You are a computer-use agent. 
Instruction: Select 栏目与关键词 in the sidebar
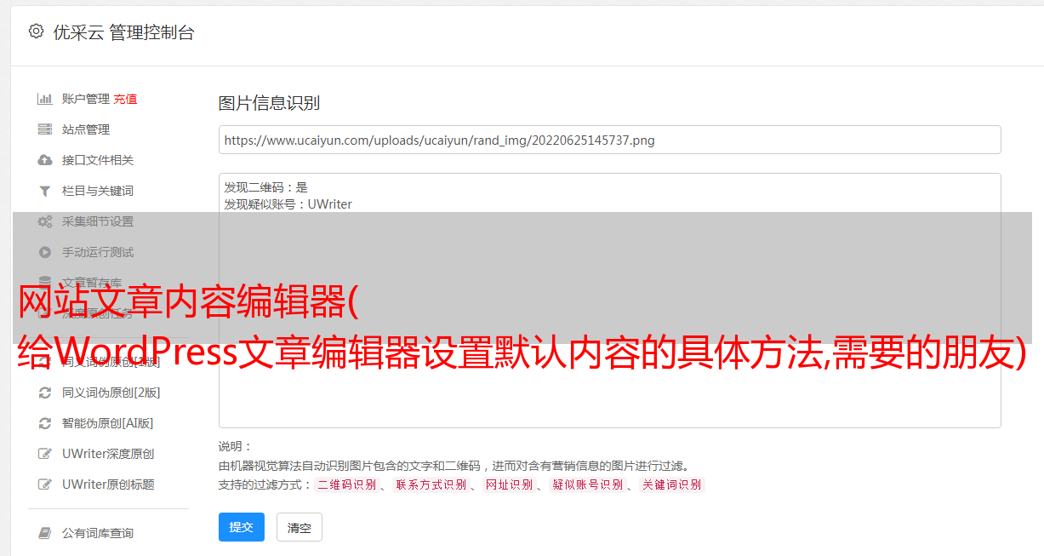[x=98, y=191]
